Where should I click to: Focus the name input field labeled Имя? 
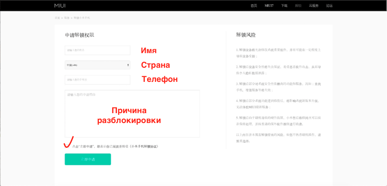pyautogui.click(x=97, y=51)
